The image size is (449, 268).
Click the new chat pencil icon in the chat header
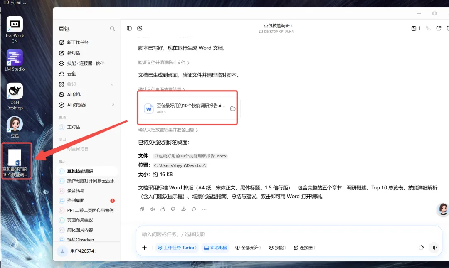coord(140,28)
